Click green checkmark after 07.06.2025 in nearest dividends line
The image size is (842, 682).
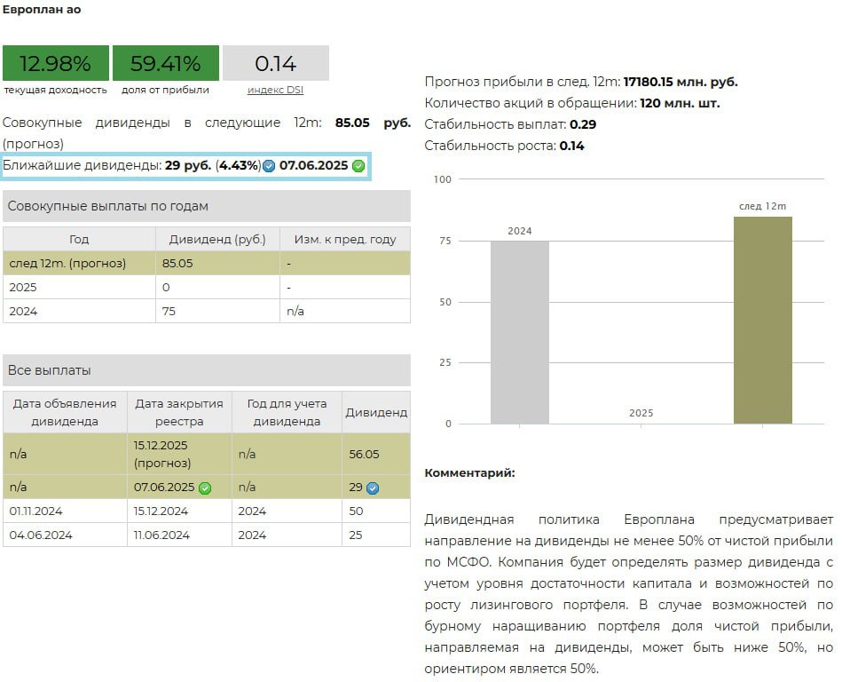(x=358, y=166)
